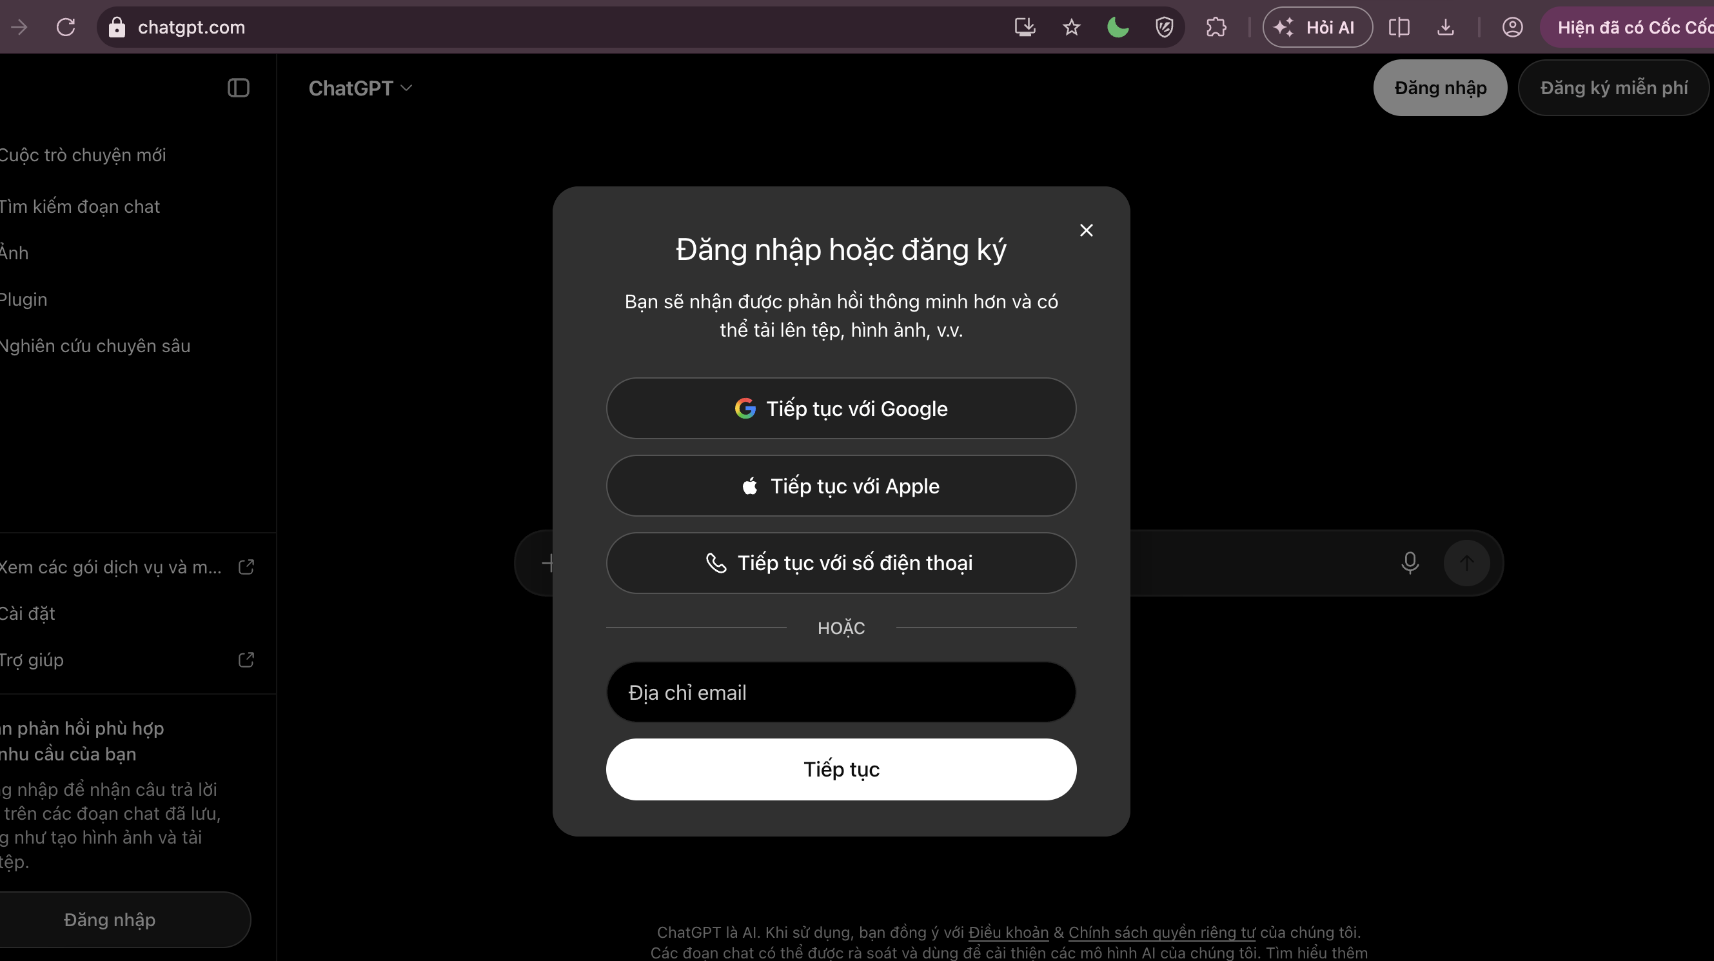This screenshot has height=961, width=1714.
Task: Click the Hỏi AI button
Action: [1317, 27]
